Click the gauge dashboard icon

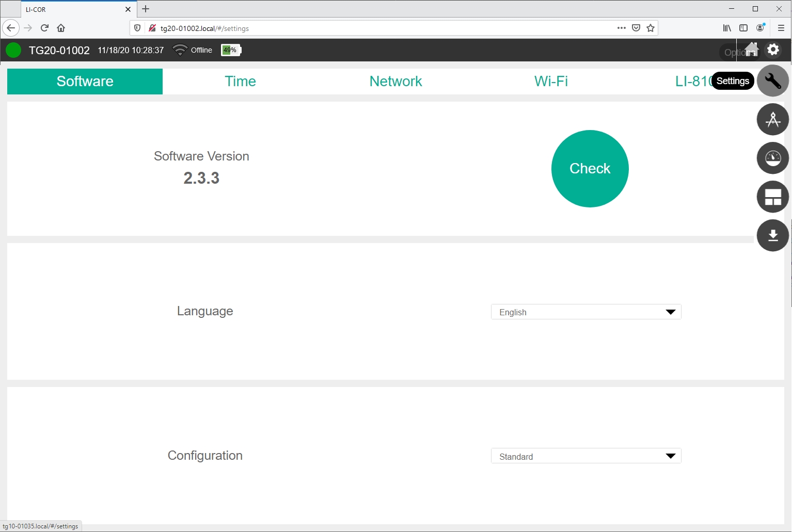click(772, 158)
